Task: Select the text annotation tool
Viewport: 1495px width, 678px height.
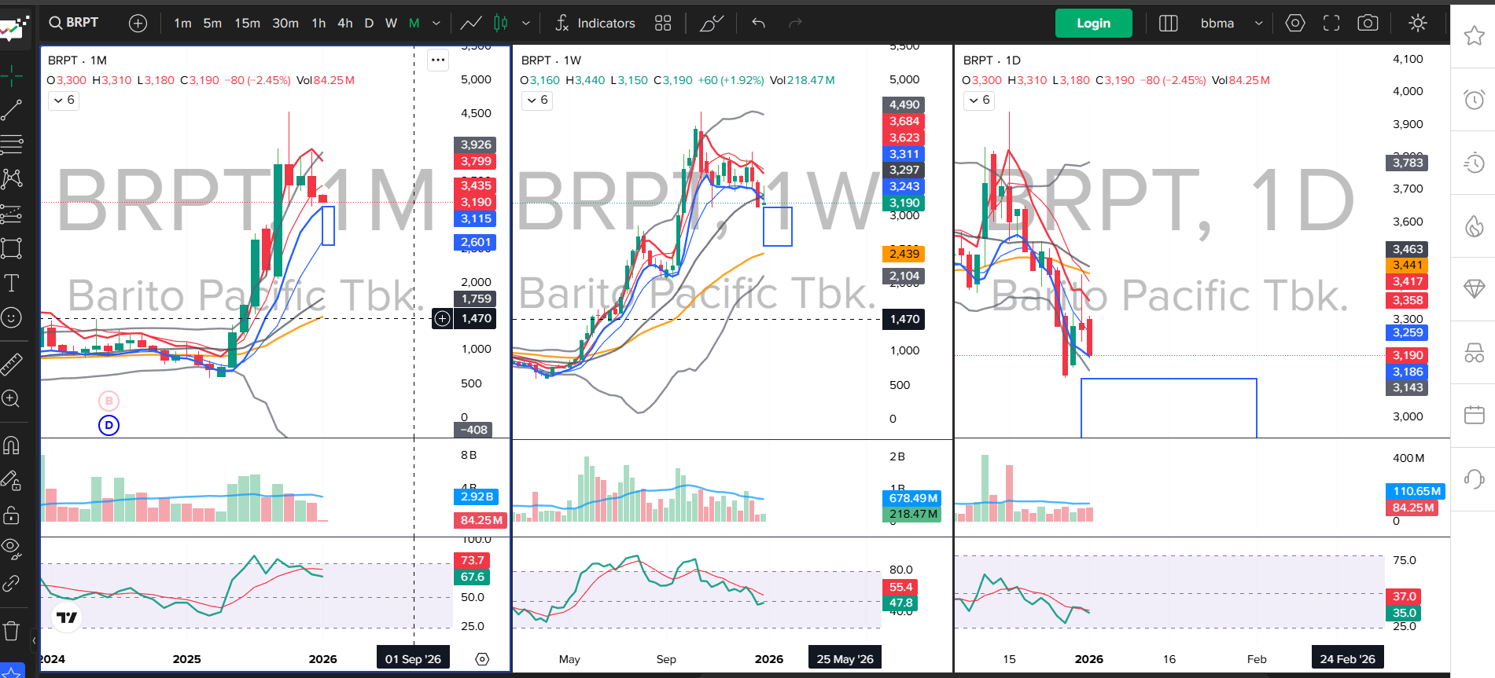Action: (x=12, y=283)
